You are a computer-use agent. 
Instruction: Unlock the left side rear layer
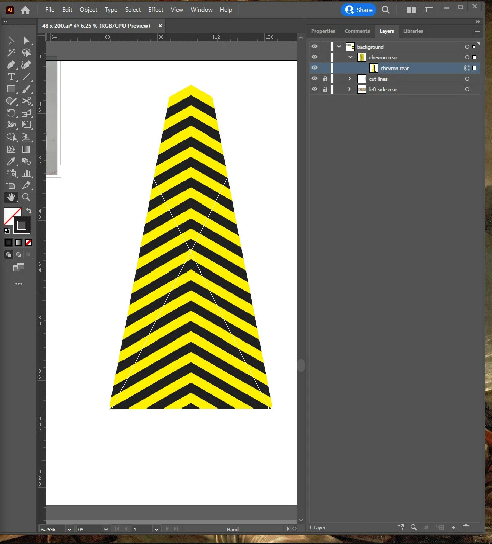[x=325, y=89]
